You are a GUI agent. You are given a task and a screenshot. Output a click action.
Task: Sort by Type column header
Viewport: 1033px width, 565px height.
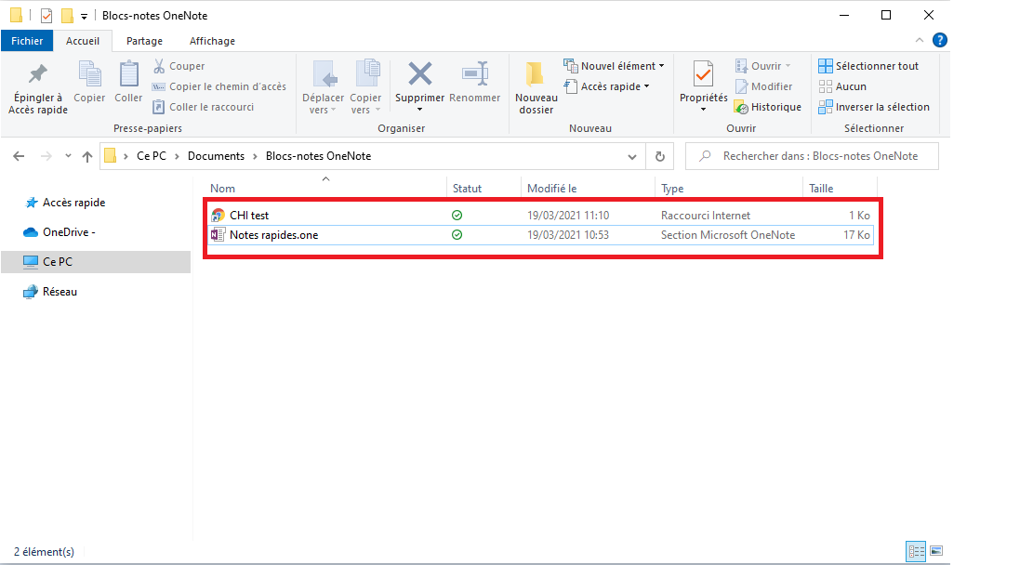tap(672, 189)
